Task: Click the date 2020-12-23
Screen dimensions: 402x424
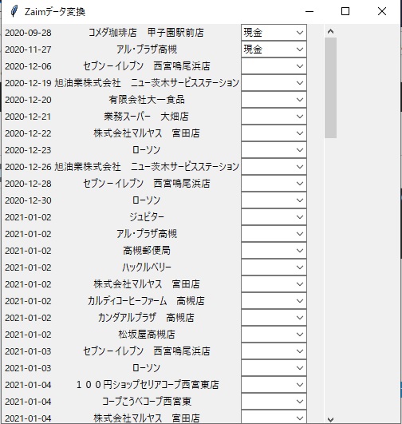Action: (28, 150)
